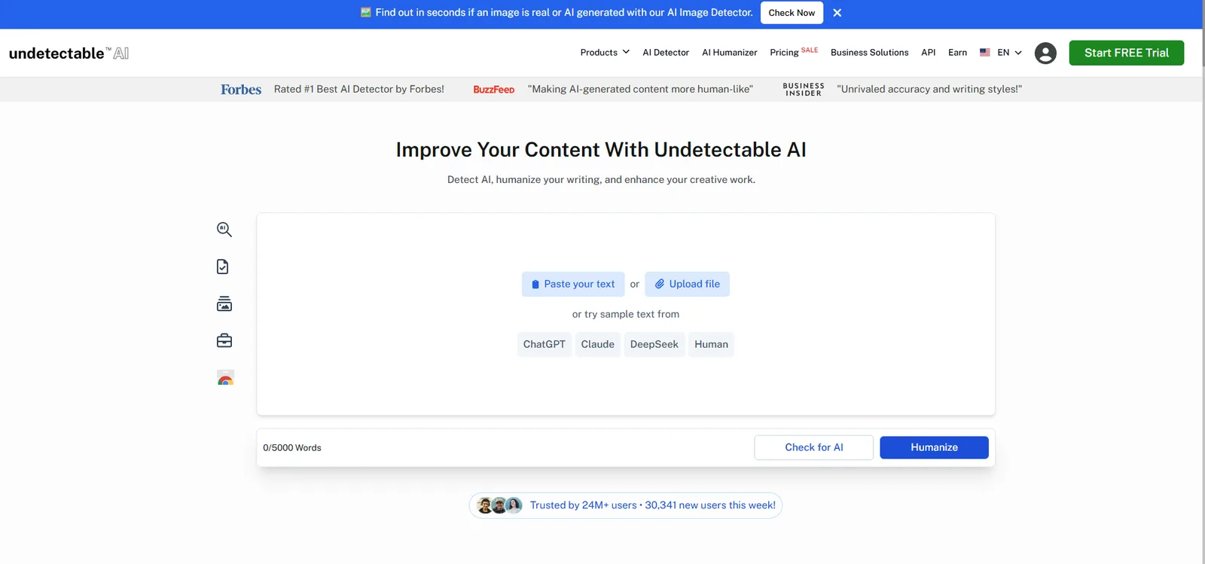
Task: Open AI Humanizer from the navbar
Action: (x=730, y=53)
